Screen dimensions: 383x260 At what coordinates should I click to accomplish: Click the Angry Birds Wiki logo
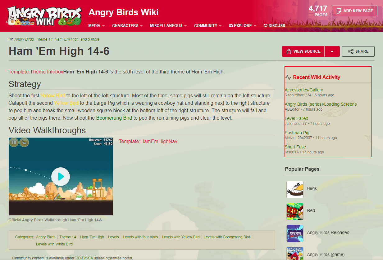tap(44, 16)
